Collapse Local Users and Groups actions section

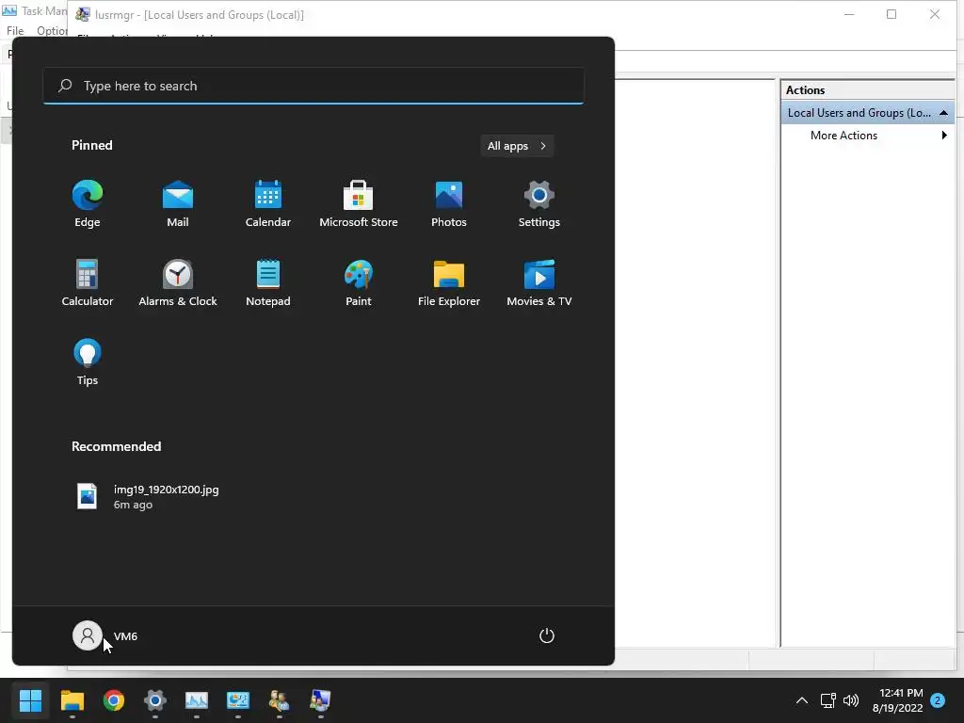[x=943, y=113]
